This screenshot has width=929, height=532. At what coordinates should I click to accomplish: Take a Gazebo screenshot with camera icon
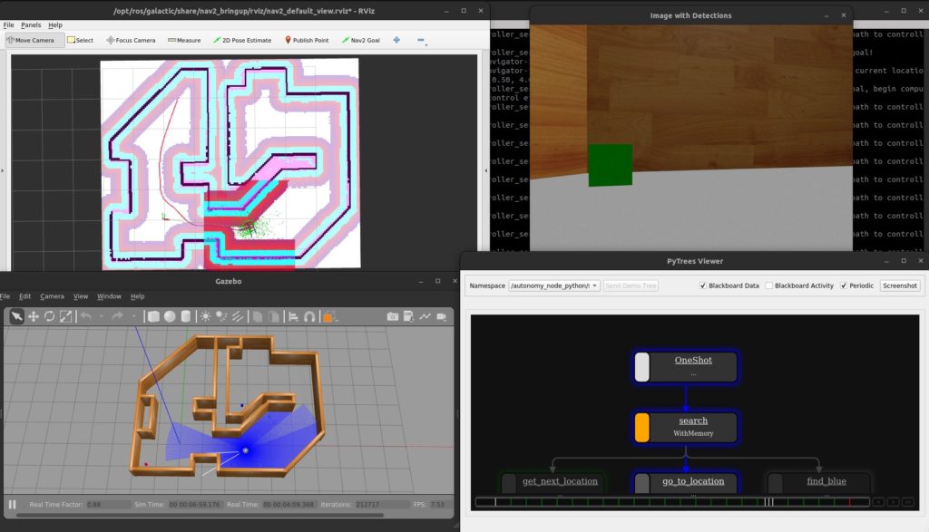click(x=392, y=316)
